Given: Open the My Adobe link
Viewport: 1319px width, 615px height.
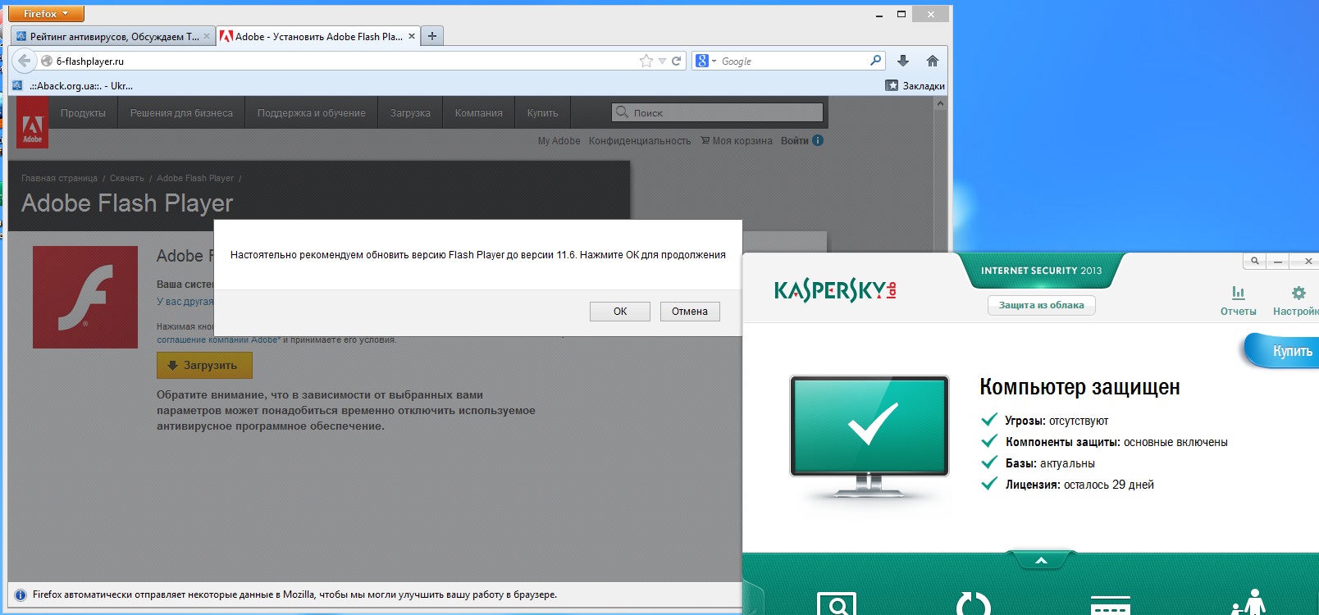Looking at the screenshot, I should coord(559,141).
